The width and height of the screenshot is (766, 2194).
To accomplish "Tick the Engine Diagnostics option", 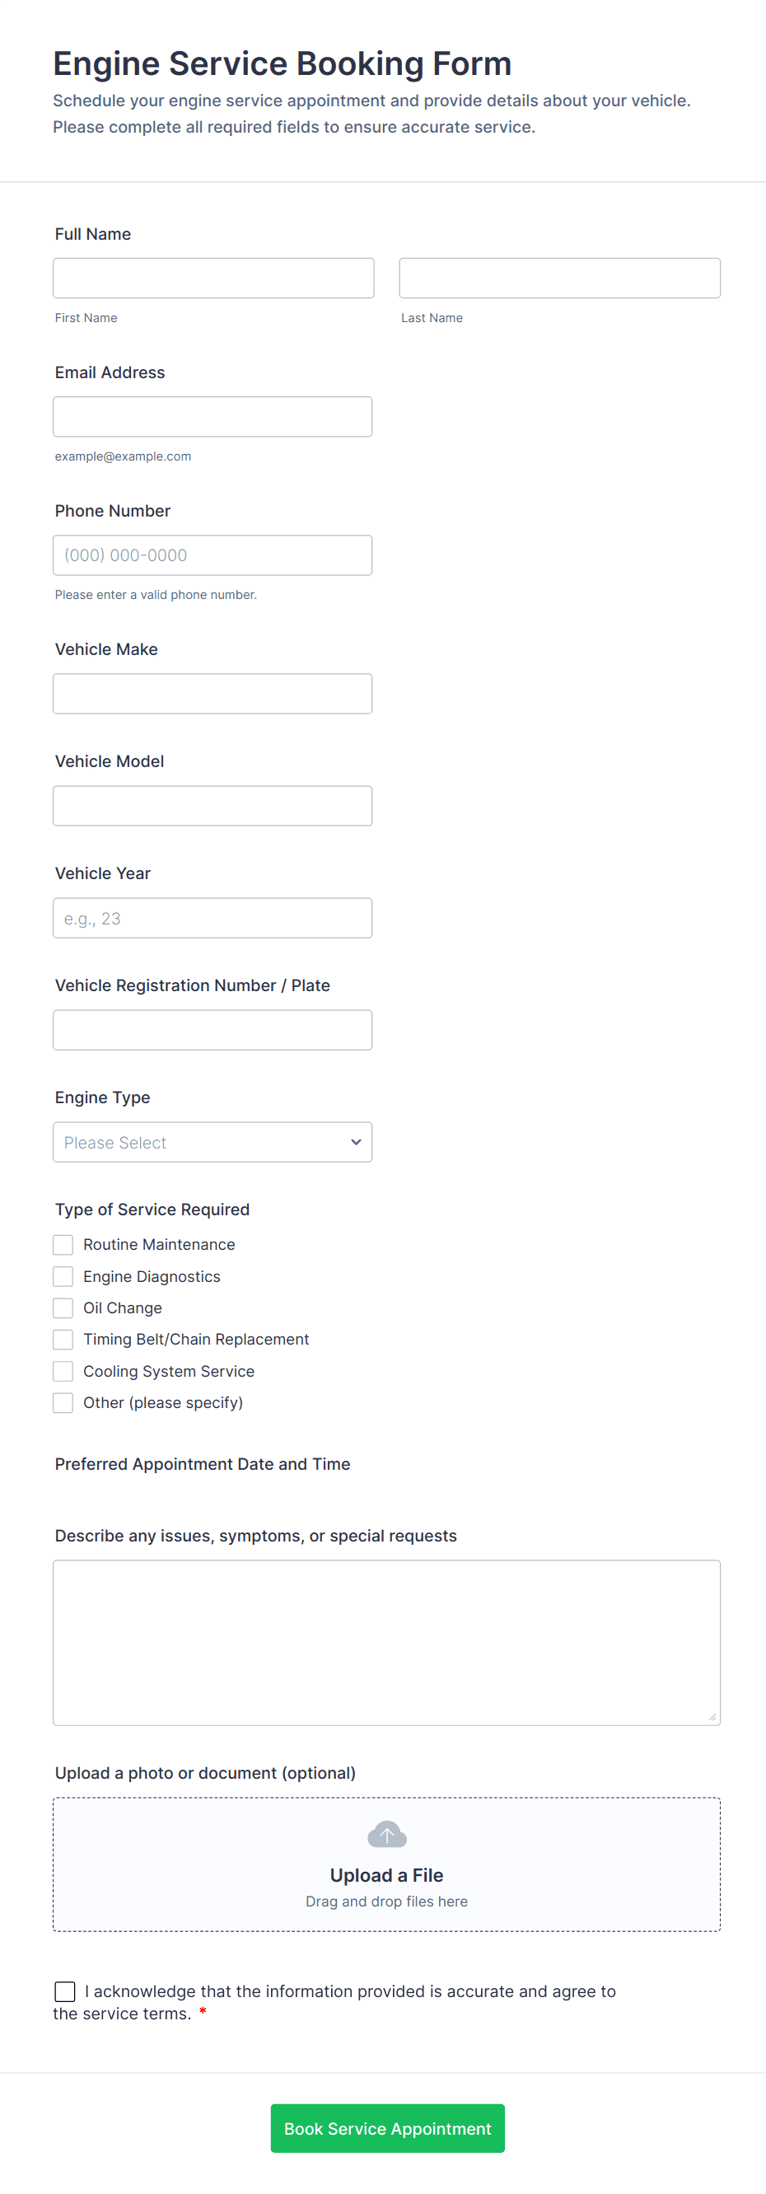I will click(63, 1276).
